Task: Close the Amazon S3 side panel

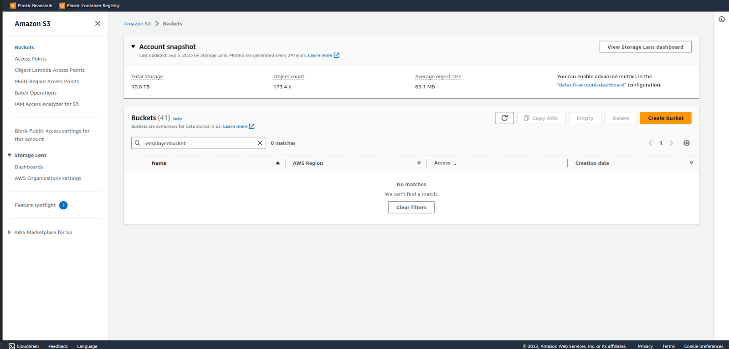Action: [98, 24]
